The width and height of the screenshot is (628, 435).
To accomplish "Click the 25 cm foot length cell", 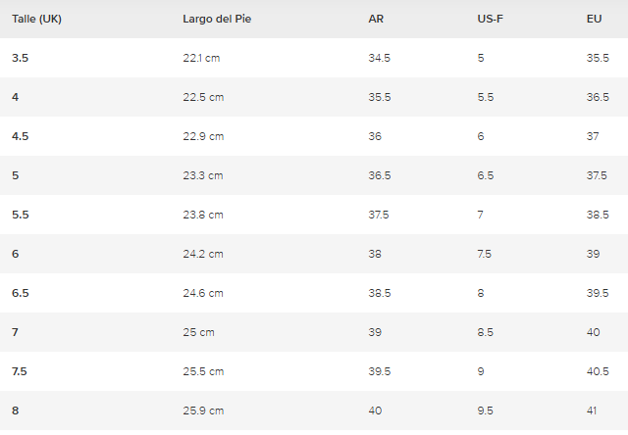I will (x=198, y=332).
